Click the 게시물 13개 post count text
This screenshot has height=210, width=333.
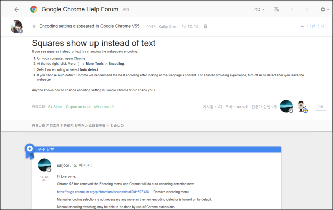click(x=212, y=107)
